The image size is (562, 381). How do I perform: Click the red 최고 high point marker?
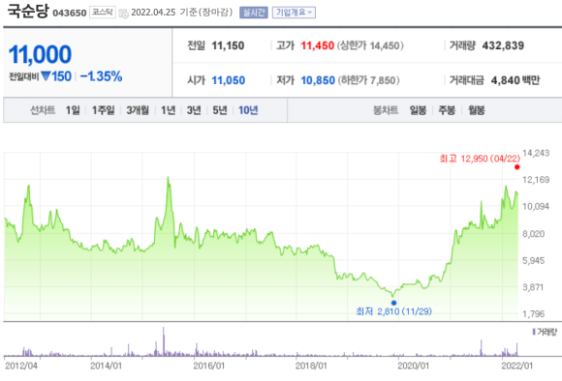516,167
